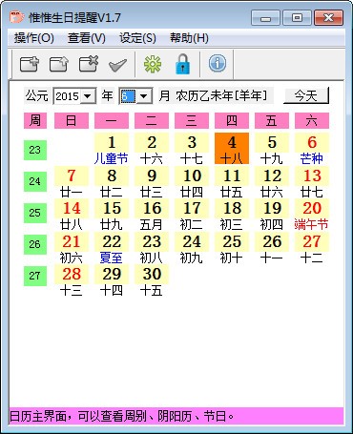Click the 日 Sunday column header
Screen dimensions: 353x434
[72, 120]
